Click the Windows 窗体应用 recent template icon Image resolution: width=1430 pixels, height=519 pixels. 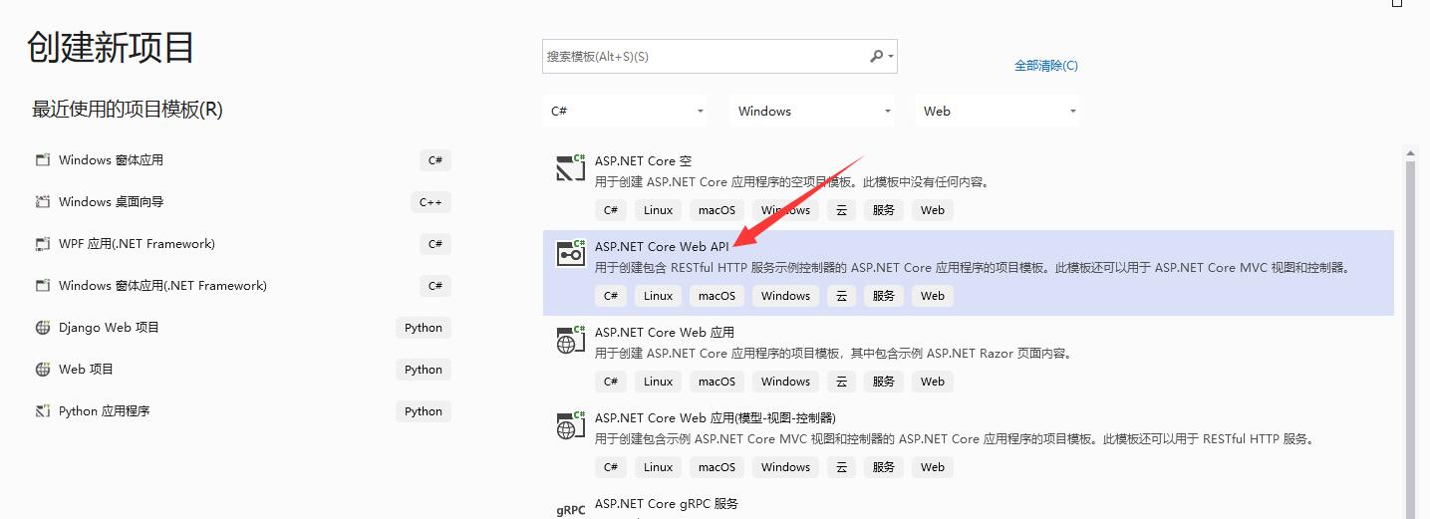[x=43, y=160]
